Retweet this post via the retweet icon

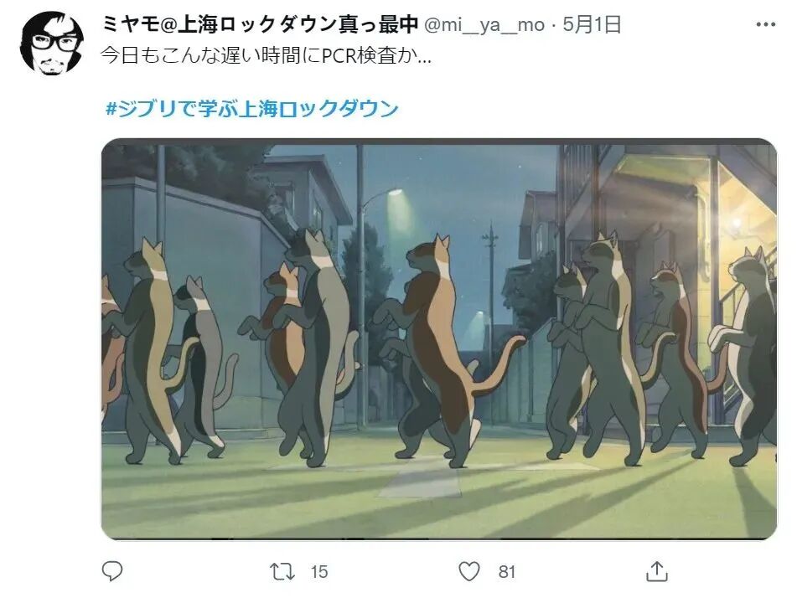pos(282,571)
